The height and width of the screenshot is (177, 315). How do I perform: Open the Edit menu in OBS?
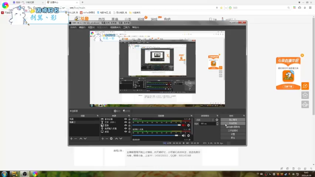pyautogui.click(x=82, y=28)
